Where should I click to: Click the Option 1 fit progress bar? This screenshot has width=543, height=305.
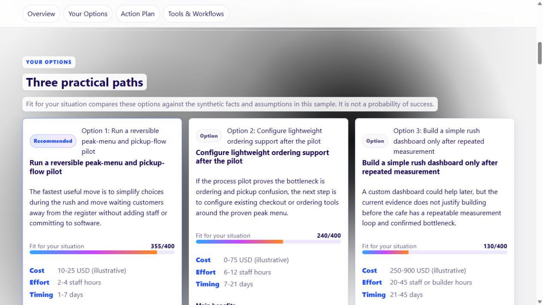point(102,252)
